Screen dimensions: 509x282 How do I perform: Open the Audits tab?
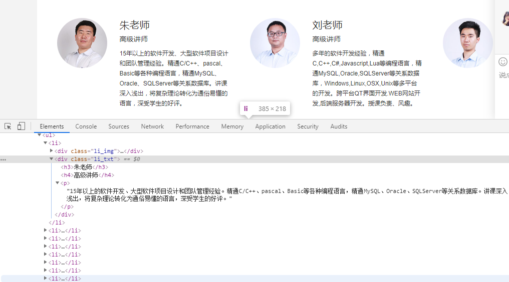339,126
